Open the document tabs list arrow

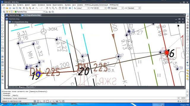(x=184, y=15)
